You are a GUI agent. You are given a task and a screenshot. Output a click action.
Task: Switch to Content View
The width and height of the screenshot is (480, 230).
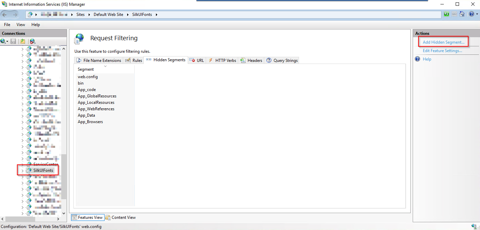(x=120, y=217)
